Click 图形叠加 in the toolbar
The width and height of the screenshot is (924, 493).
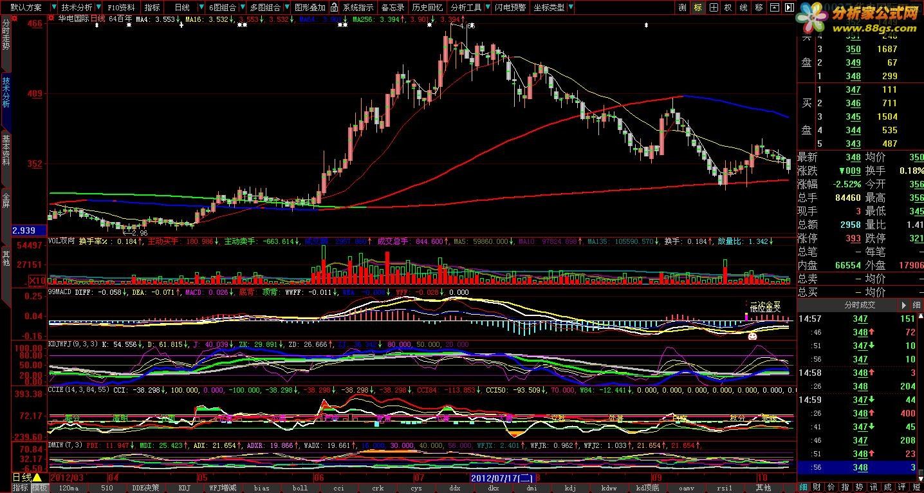tap(310, 8)
